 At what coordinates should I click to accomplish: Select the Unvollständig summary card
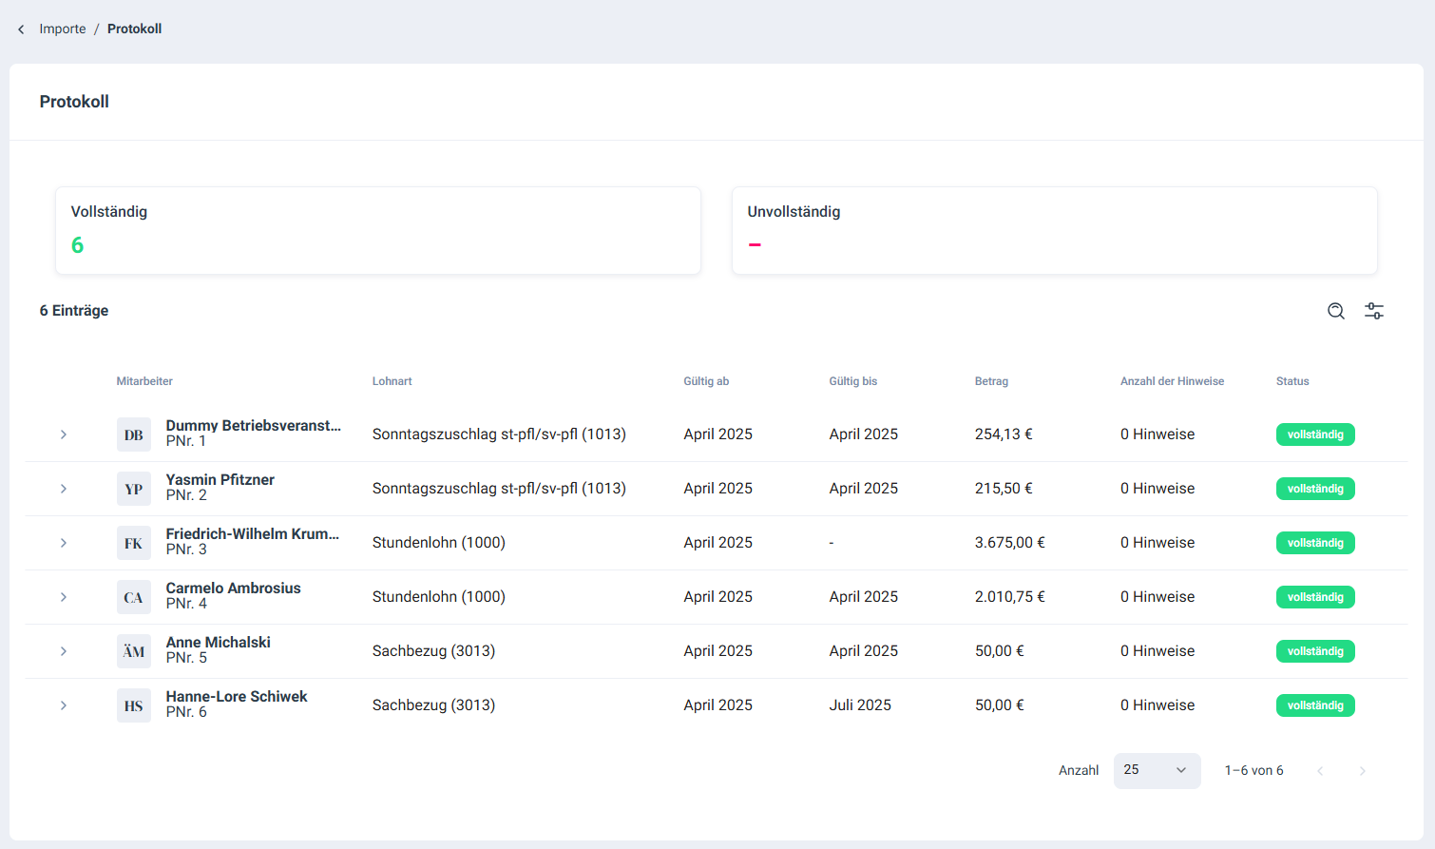click(x=1054, y=231)
